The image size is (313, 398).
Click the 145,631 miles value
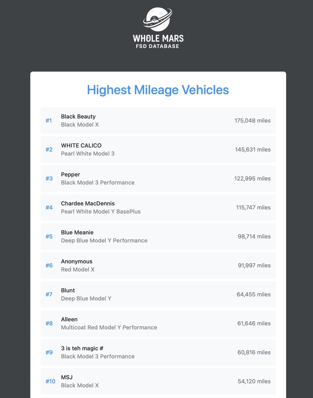253,150
